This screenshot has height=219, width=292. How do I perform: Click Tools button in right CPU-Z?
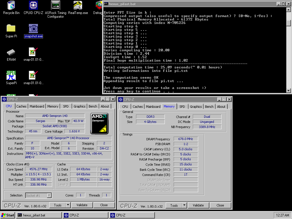click(x=174, y=205)
